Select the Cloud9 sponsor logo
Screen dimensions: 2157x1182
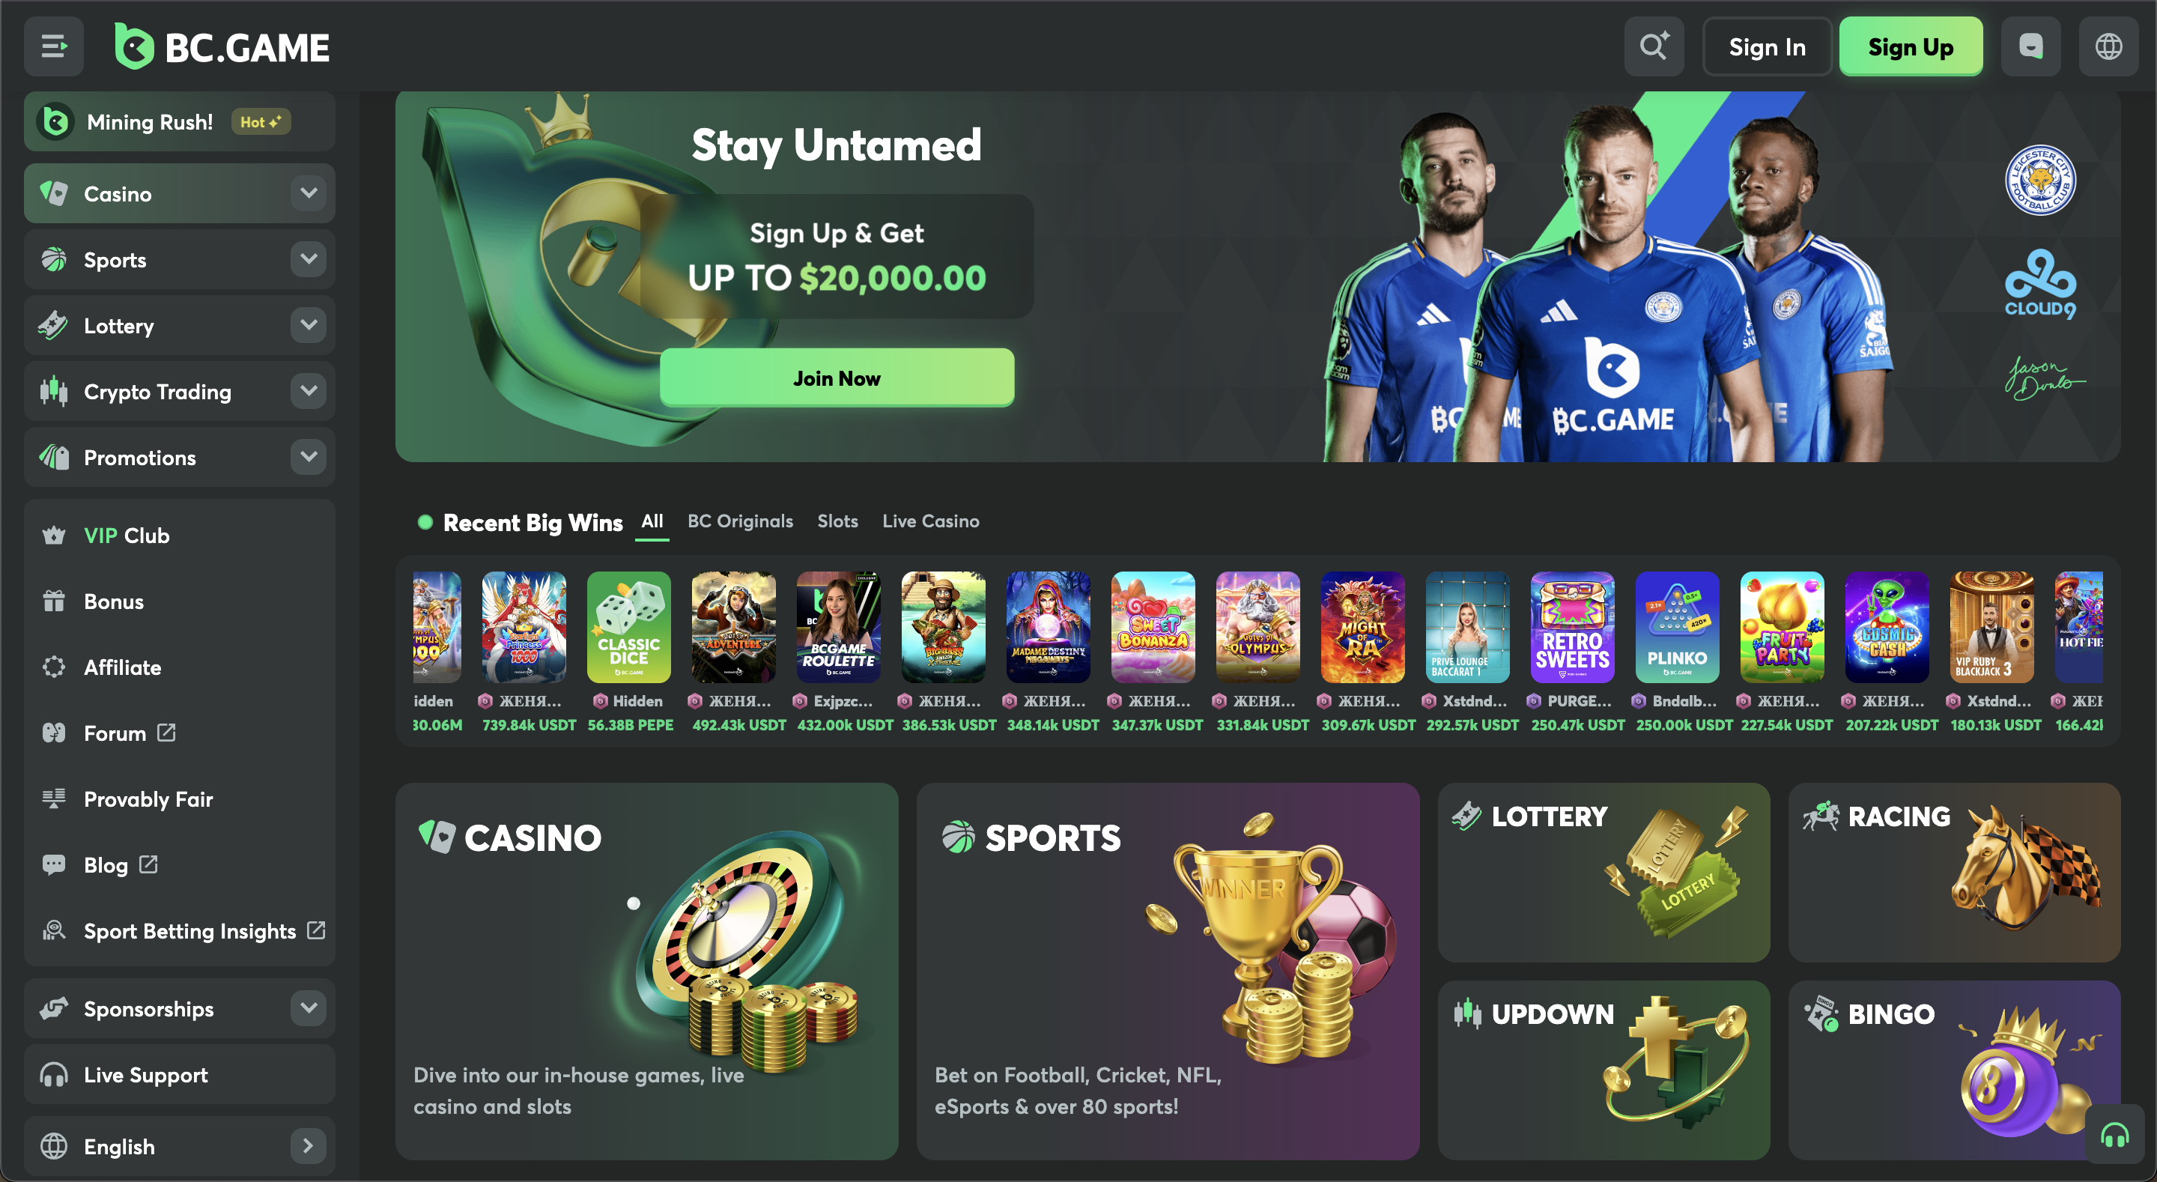tap(2039, 284)
